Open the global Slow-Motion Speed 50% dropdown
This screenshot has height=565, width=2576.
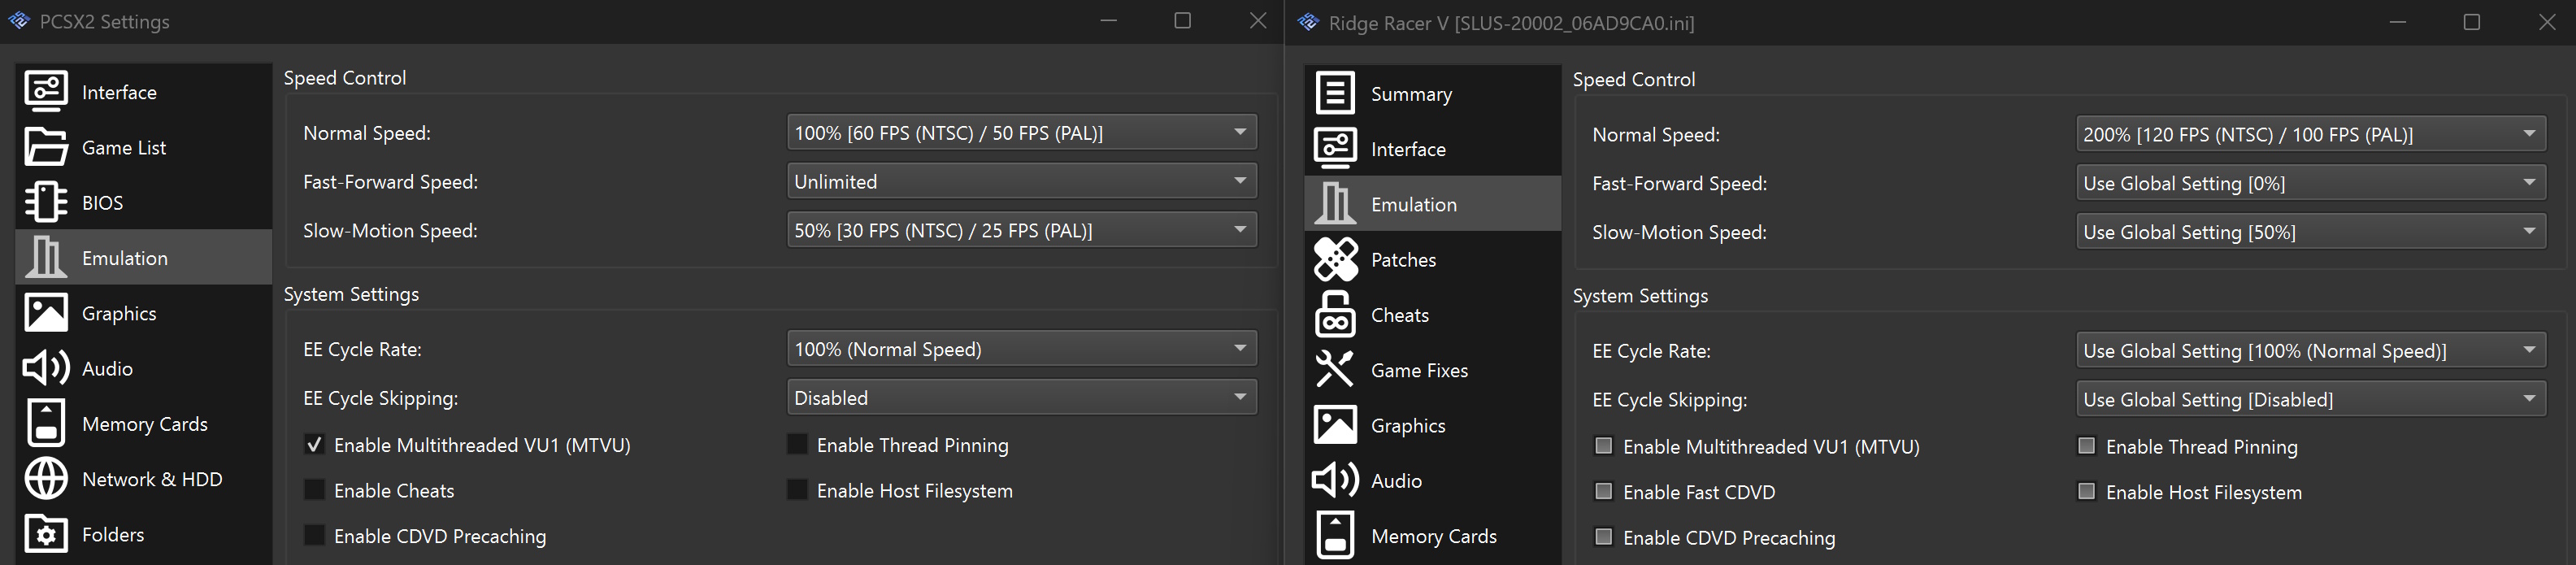[x=1022, y=230]
